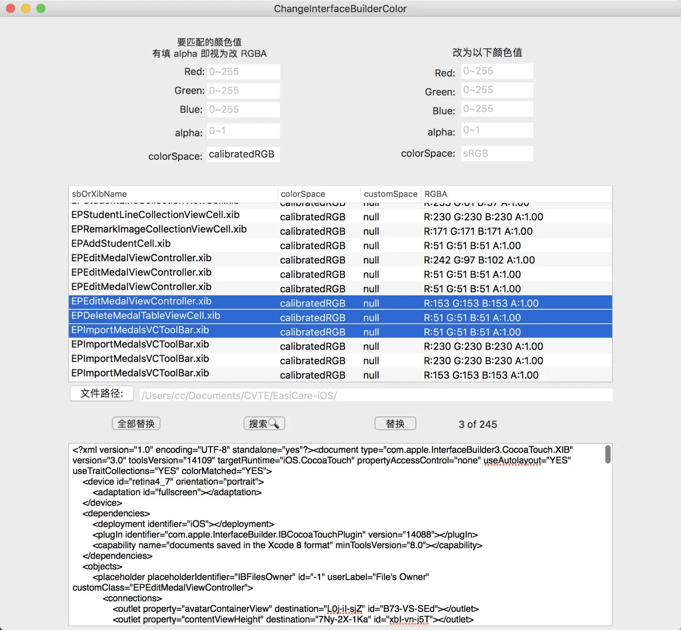Click the 搜索 search button

[264, 424]
